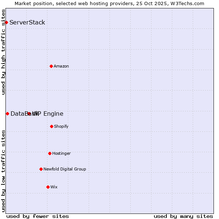This screenshot has height=219, width=219.
Task: Select the Wix red marker
Action: pos(48,187)
